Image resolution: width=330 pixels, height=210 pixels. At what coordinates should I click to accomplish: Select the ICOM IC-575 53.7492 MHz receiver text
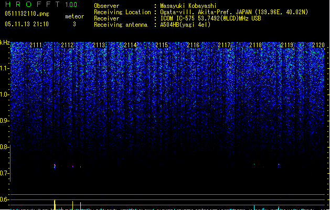211,18
